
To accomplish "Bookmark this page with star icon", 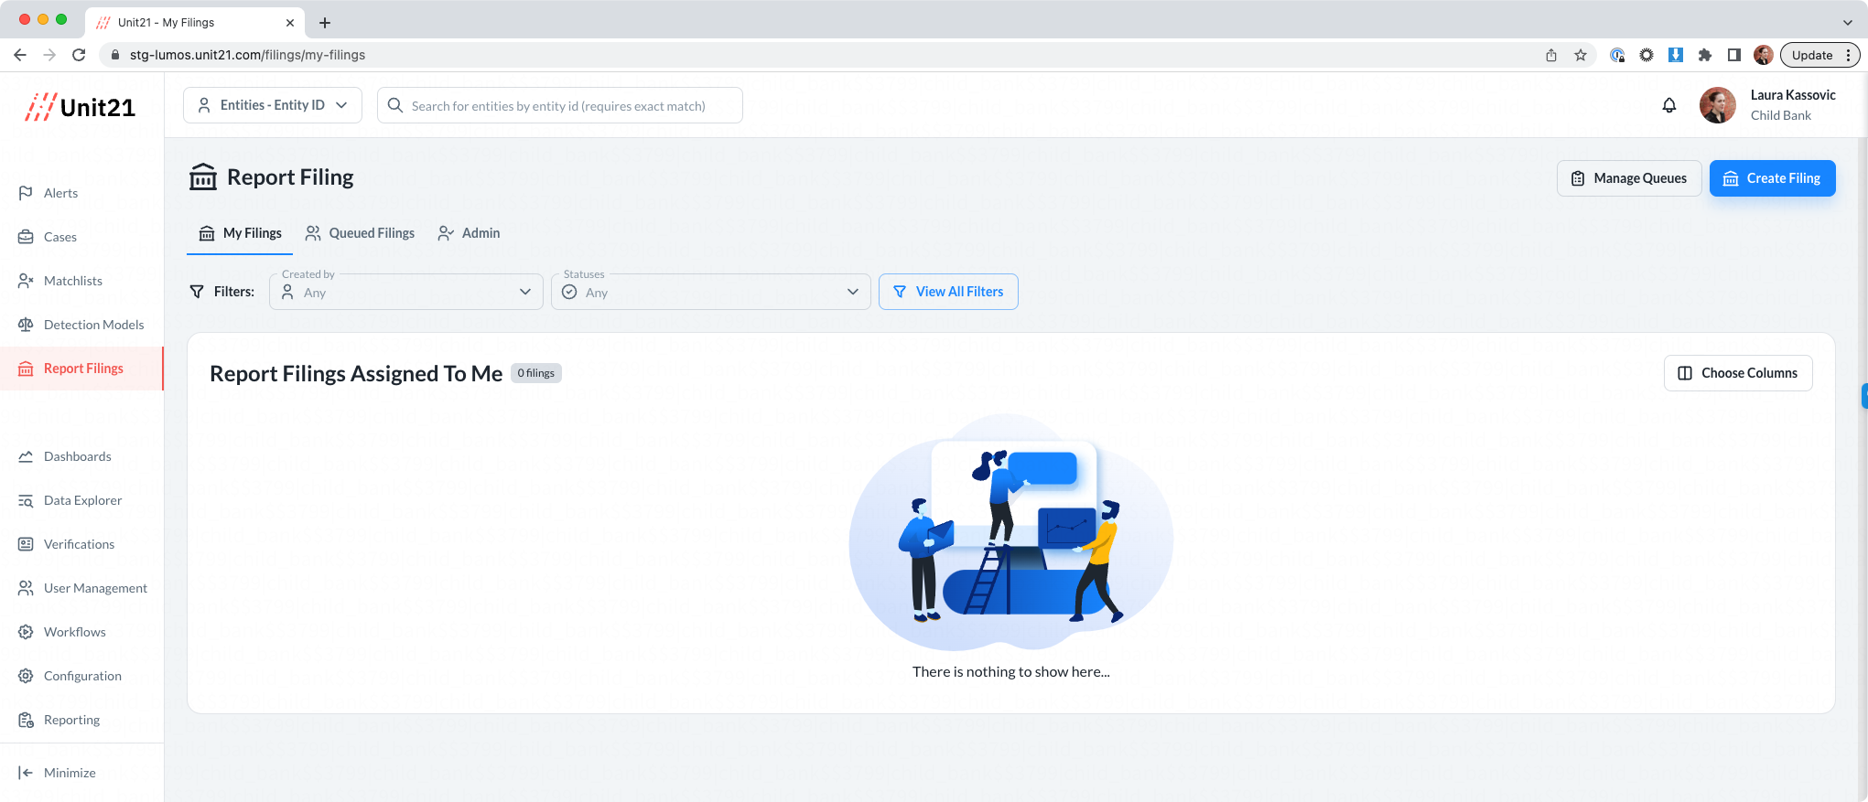I will point(1581,55).
